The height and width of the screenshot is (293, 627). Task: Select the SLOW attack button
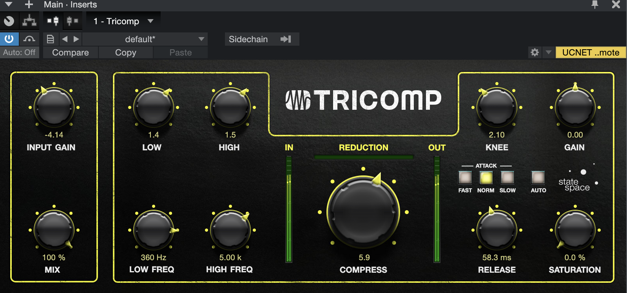[507, 178]
